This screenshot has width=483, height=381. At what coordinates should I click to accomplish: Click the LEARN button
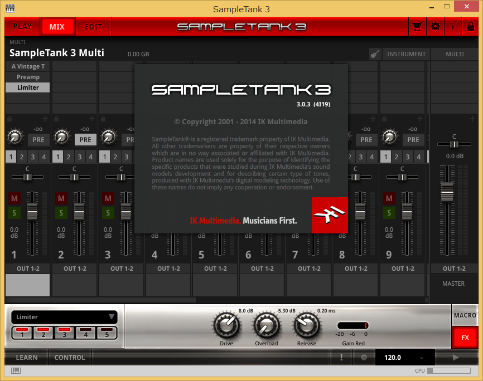26,357
